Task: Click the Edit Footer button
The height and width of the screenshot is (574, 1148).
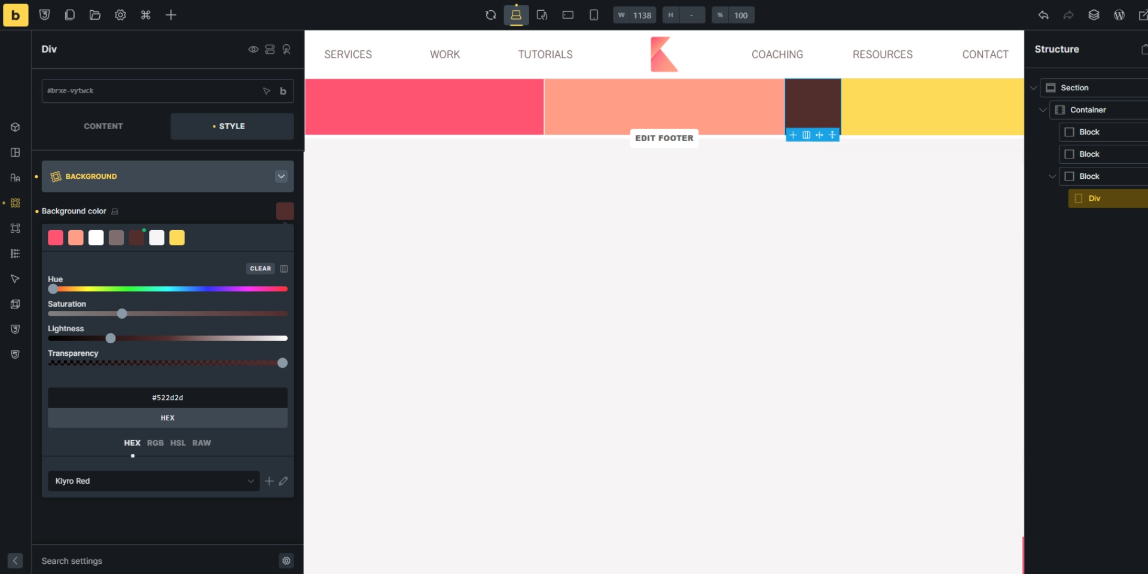Action: click(664, 138)
